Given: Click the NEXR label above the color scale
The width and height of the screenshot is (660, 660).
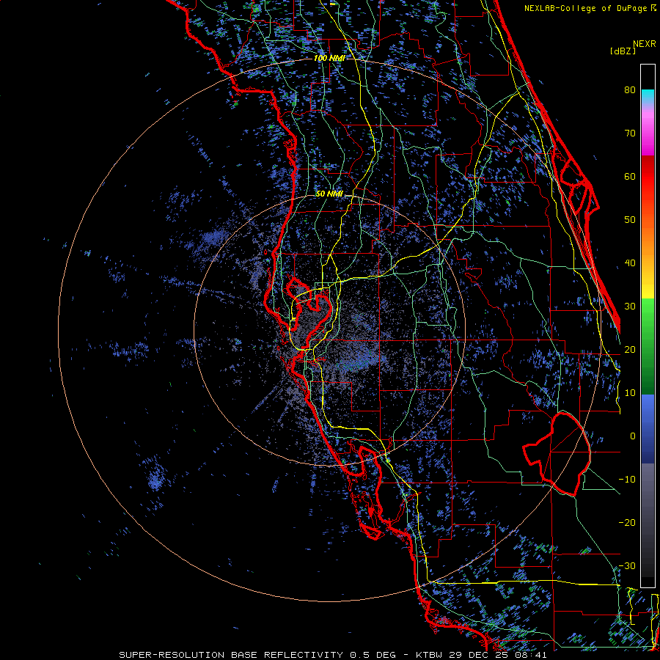Looking at the screenshot, I should (645, 44).
